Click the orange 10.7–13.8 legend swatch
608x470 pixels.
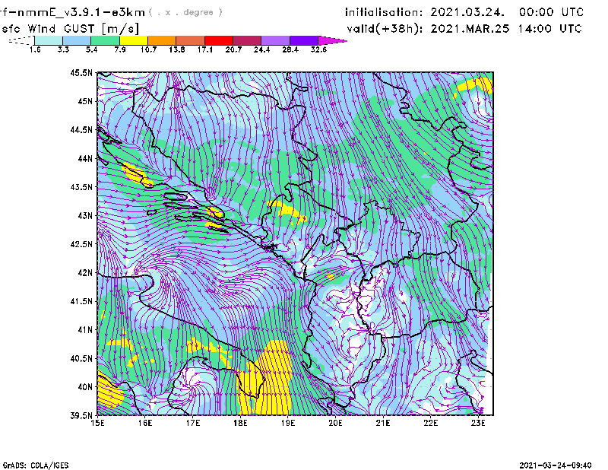(x=162, y=40)
